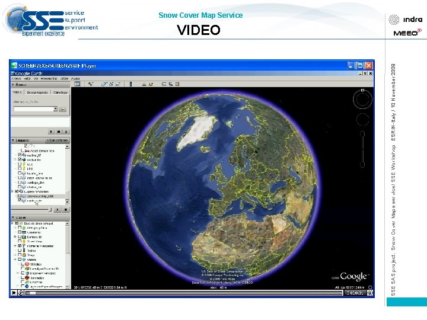The image size is (427, 320).
Task: Expand the Fronteras y etiquetas tree node
Action: coord(15,246)
